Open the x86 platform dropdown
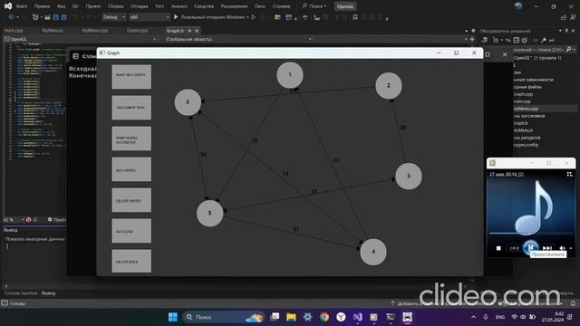 coord(150,17)
